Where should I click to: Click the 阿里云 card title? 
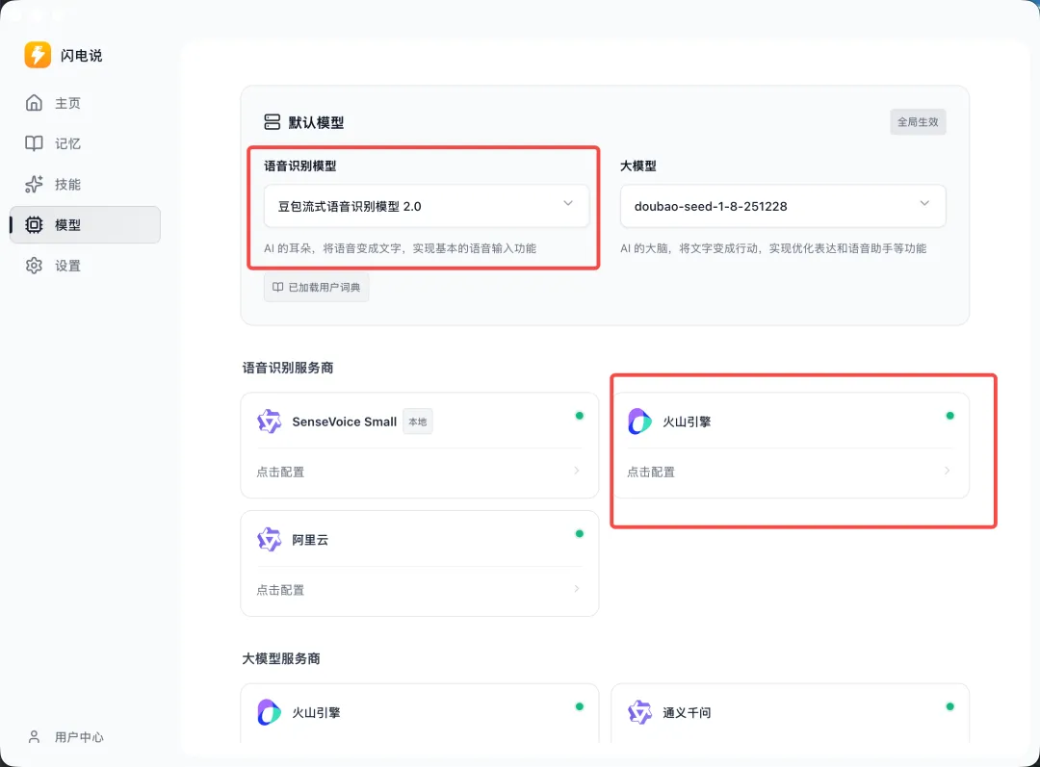(x=310, y=540)
